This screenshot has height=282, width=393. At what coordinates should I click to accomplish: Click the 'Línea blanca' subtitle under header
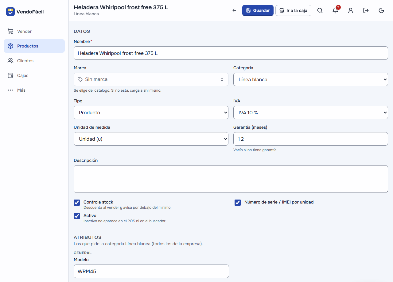pos(86,14)
